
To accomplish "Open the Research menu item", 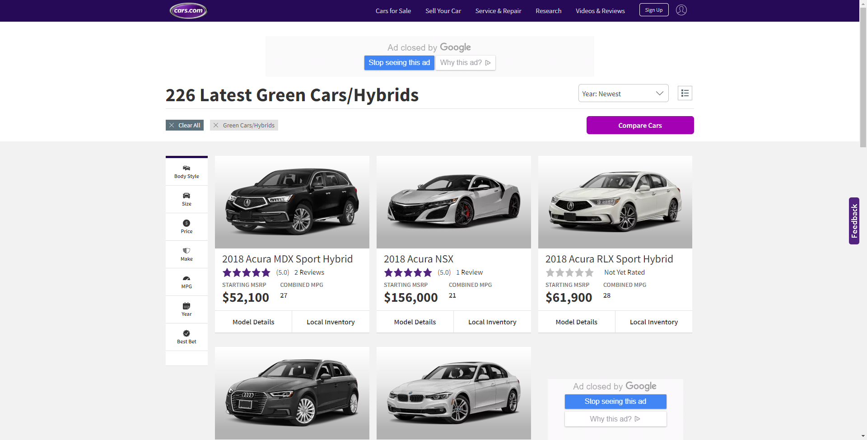I will 548,11.
